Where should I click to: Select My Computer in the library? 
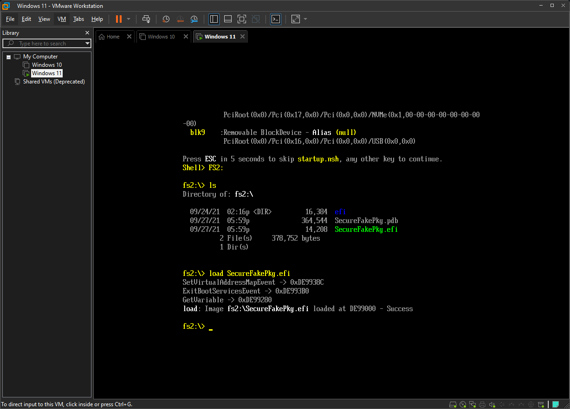40,57
